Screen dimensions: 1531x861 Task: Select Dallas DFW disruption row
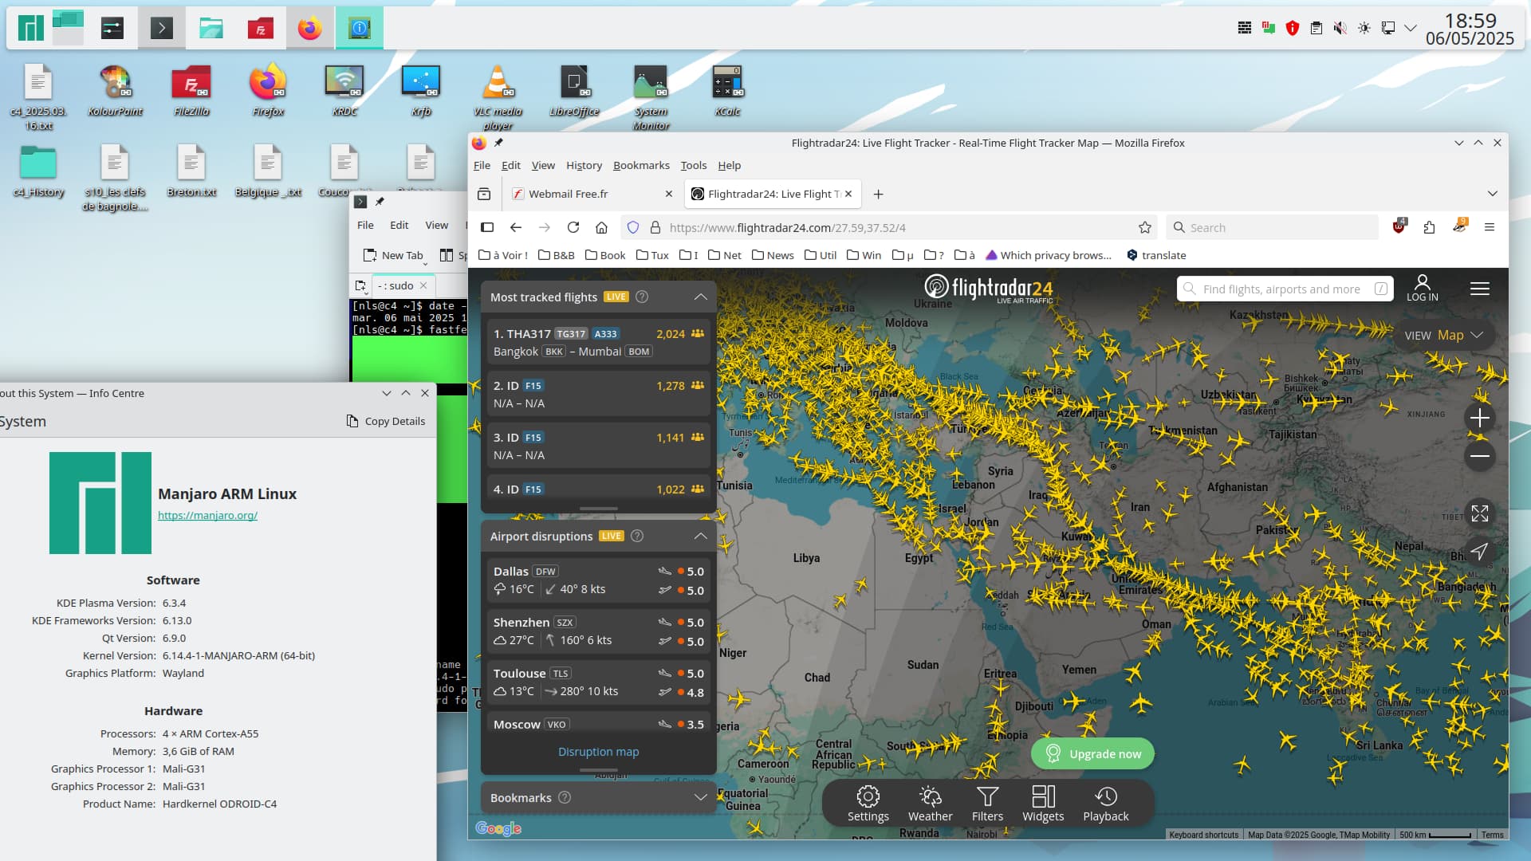point(598,580)
